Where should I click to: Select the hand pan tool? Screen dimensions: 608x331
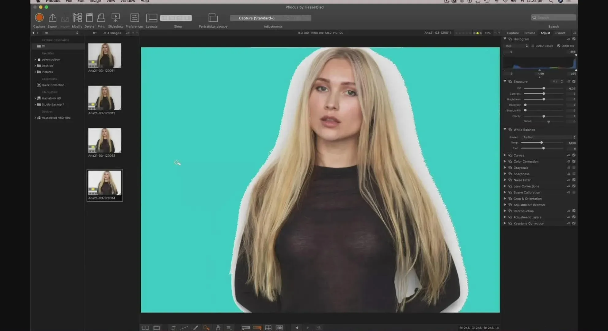[218, 328]
